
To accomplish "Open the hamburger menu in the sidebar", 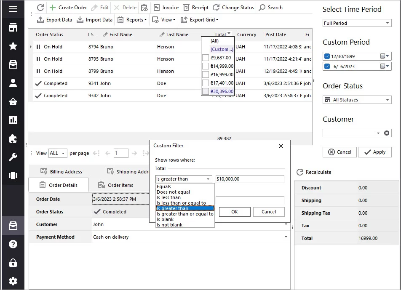I will (x=13, y=9).
